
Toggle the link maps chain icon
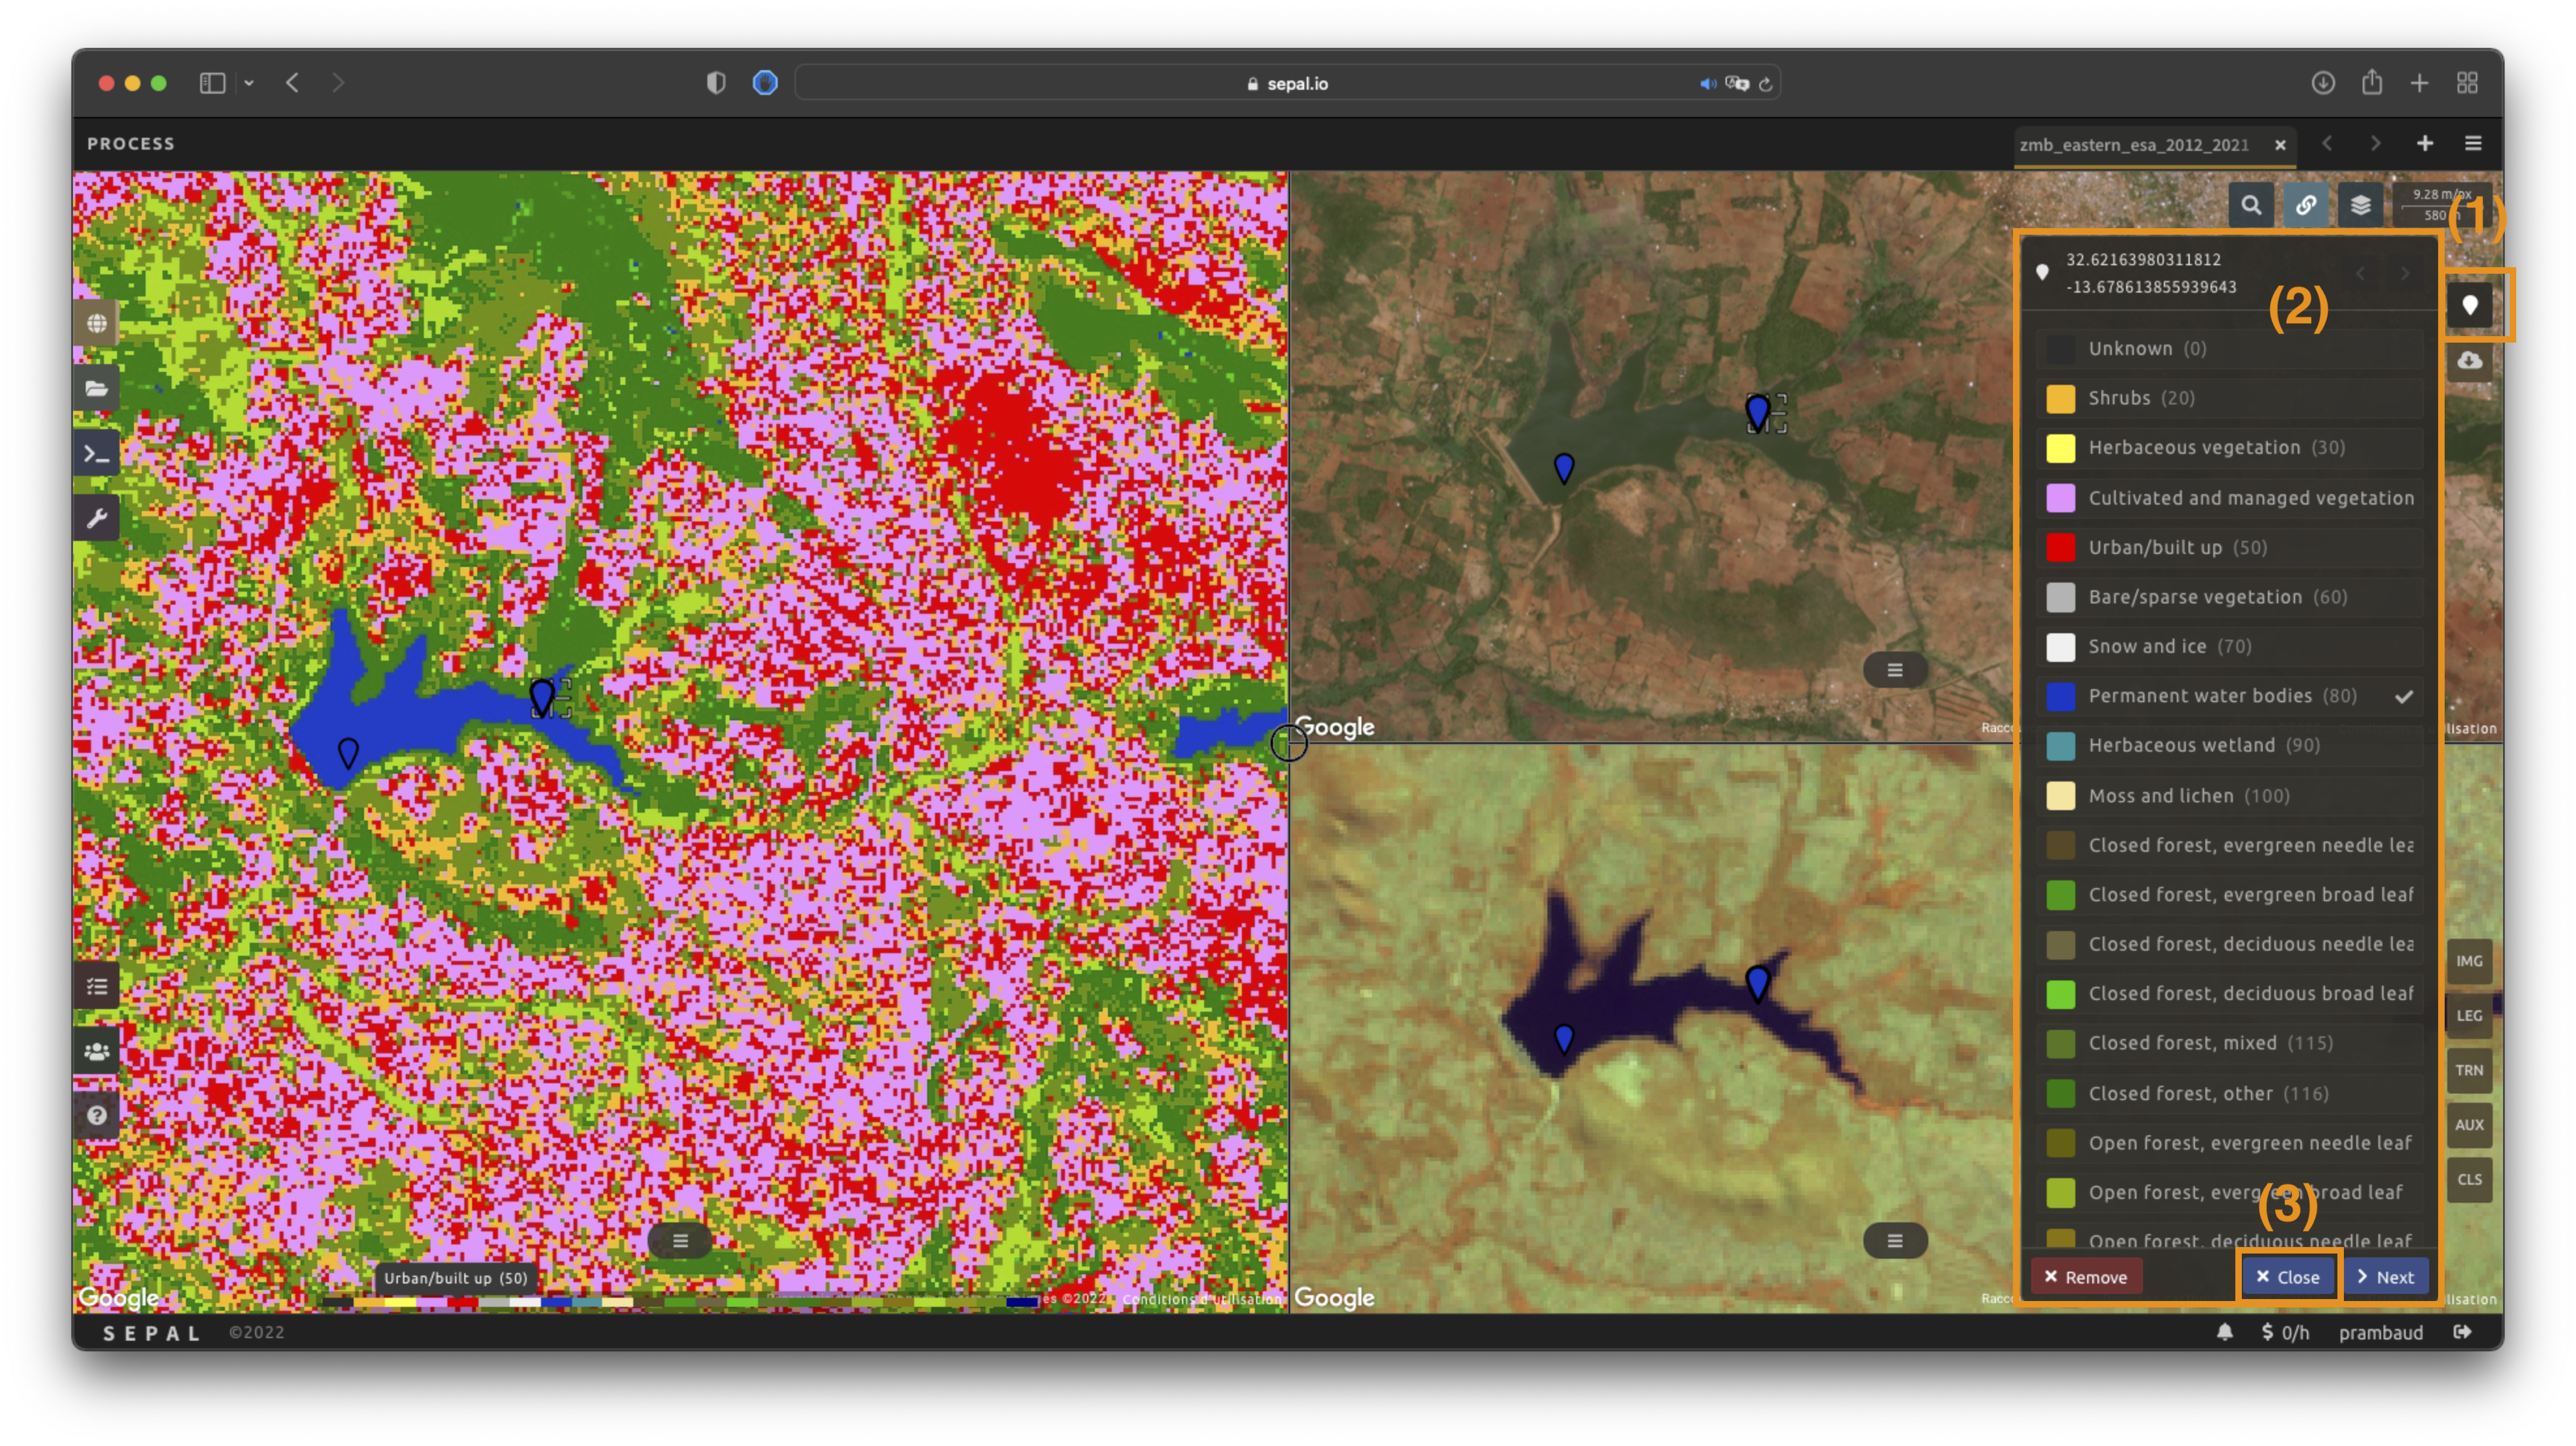click(2306, 205)
